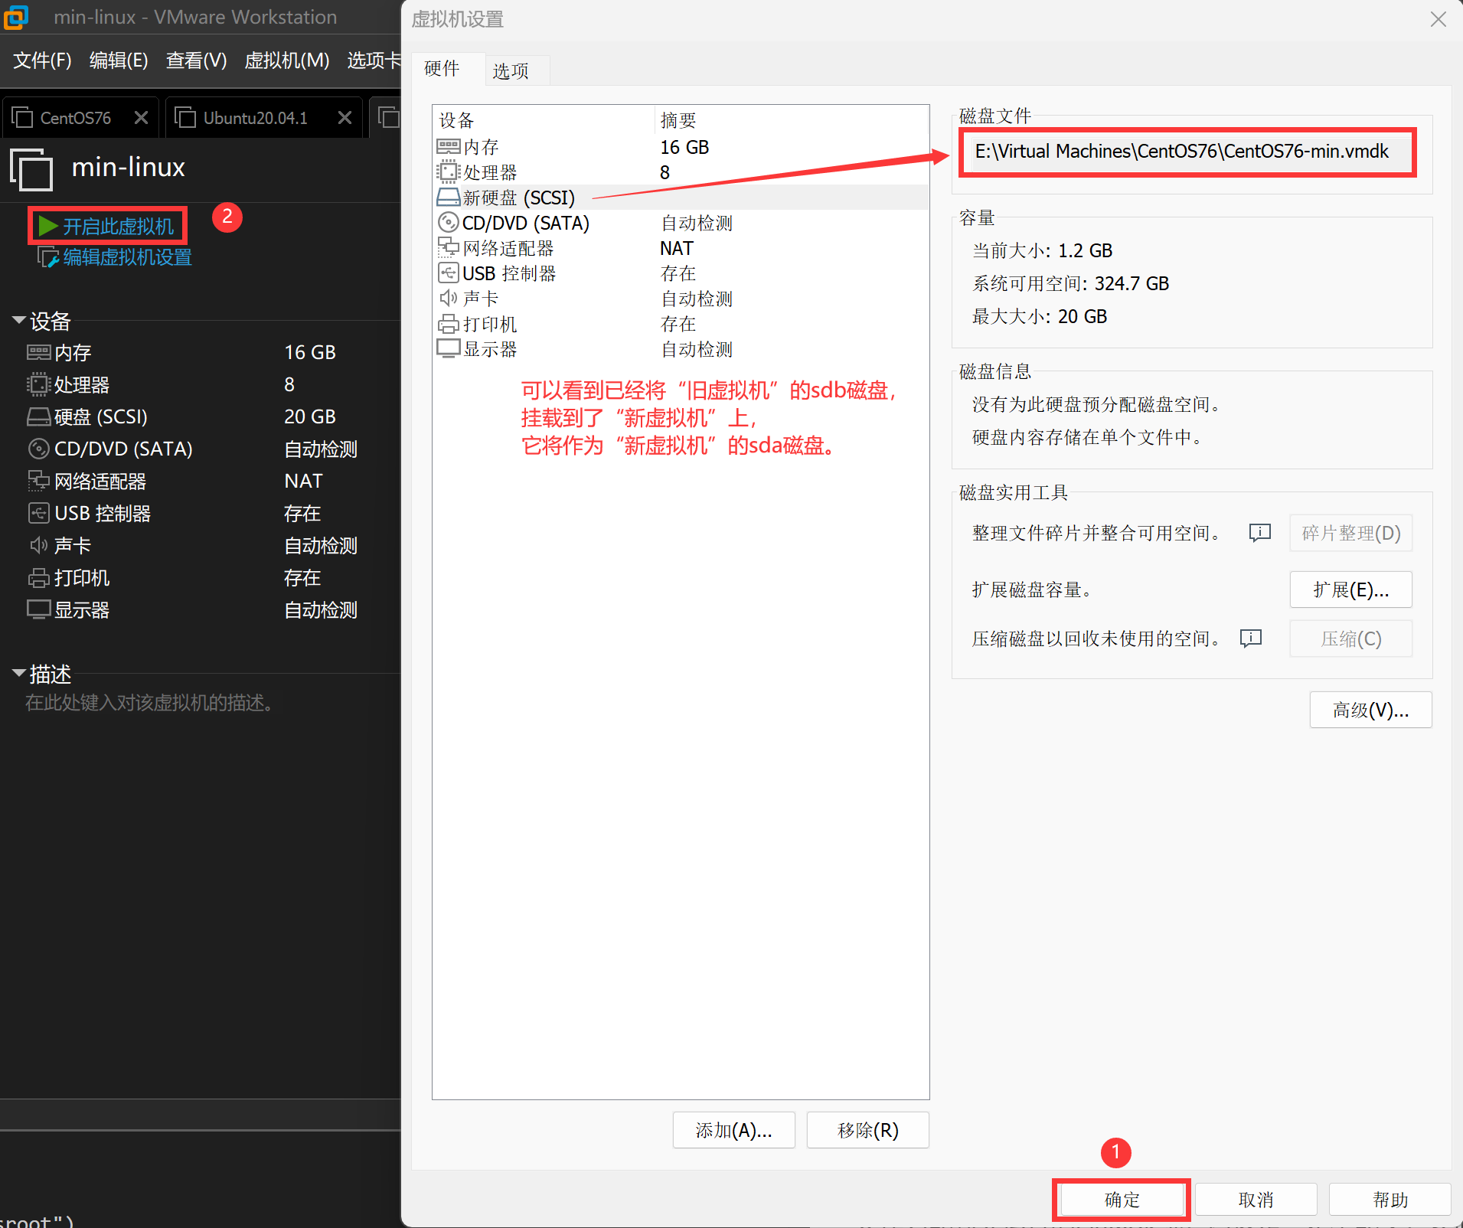Open the 高级(V)... advanced settings

tap(1370, 710)
